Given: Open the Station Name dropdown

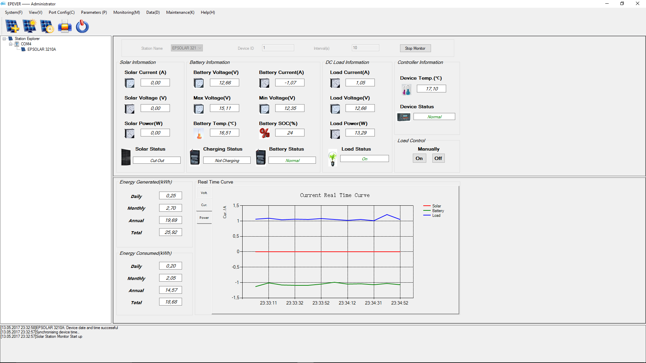Looking at the screenshot, I should click(x=200, y=48).
